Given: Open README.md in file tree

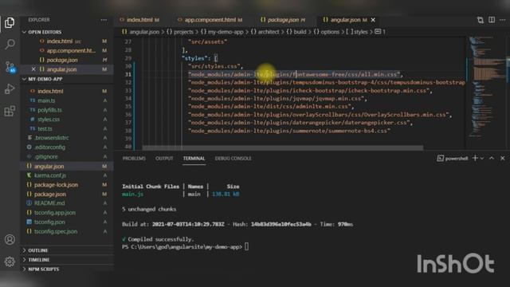Looking at the screenshot, I should tap(67, 203).
